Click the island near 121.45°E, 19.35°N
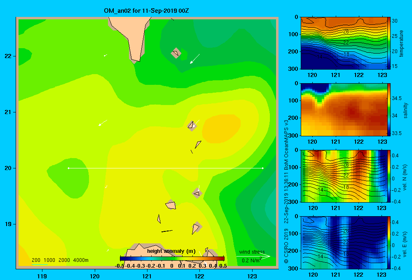Image resolution: width=412 pixels, height=280 pixels. (171, 205)
